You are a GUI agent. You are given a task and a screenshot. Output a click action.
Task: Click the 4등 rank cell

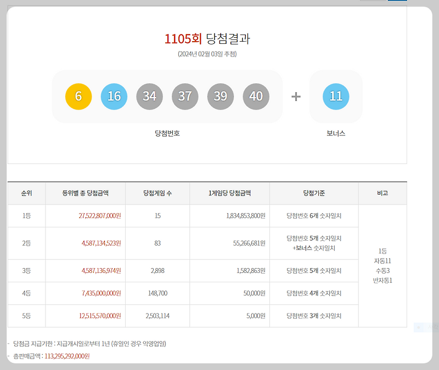pos(26,293)
